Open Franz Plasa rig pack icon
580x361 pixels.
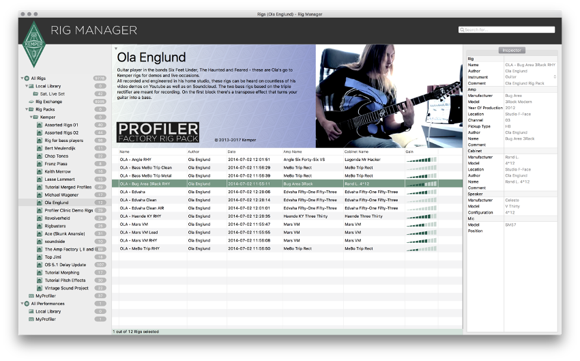click(x=40, y=164)
